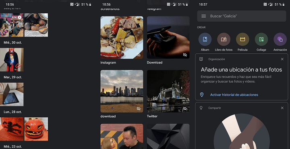Screen dimensions: 290x149
Task: Tap the battery icon in the 18:57 status bar
Action: tap(284, 4)
